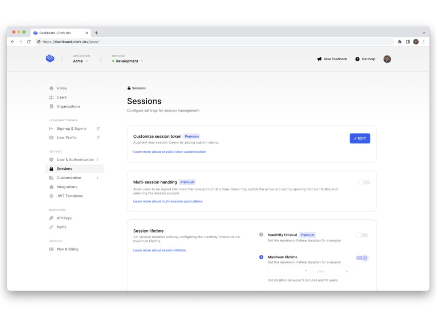The width and height of the screenshot is (436, 327).
Task: Go back with the browser back arrow
Action: pyautogui.click(x=13, y=42)
